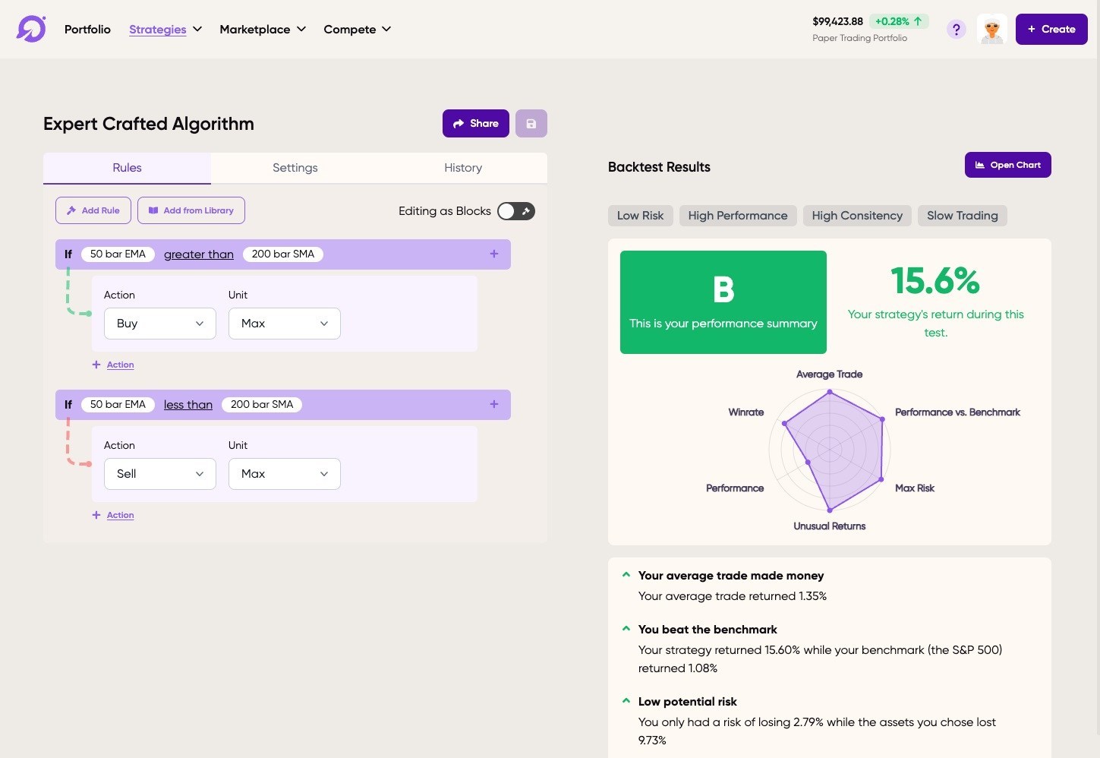
Task: Switch to the History tab
Action: point(463,168)
